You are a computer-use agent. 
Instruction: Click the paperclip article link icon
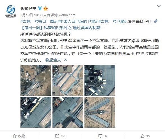155,21
